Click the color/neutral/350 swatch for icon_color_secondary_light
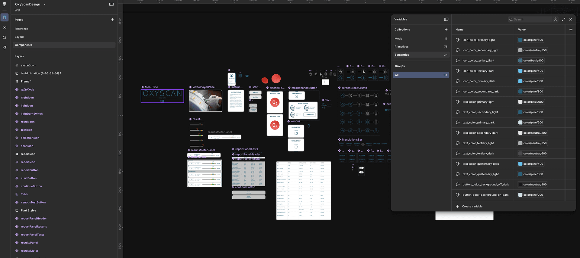 520,50
